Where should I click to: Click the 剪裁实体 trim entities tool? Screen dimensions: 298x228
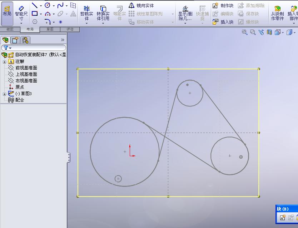87,13
